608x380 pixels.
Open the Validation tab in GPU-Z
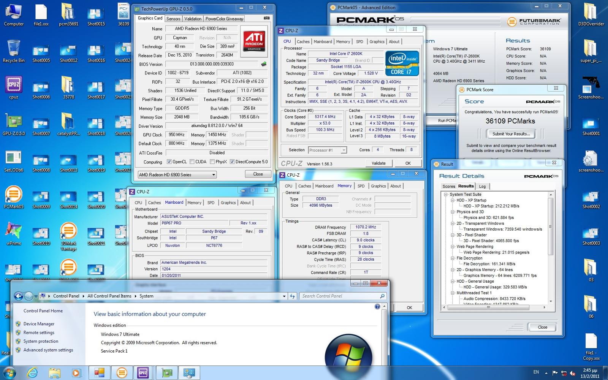[193, 19]
